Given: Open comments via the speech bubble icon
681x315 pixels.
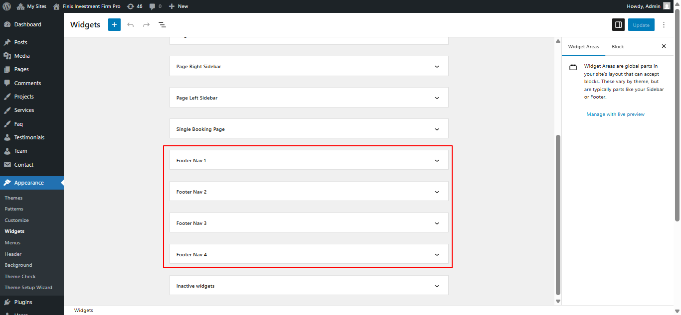Looking at the screenshot, I should click(x=151, y=6).
